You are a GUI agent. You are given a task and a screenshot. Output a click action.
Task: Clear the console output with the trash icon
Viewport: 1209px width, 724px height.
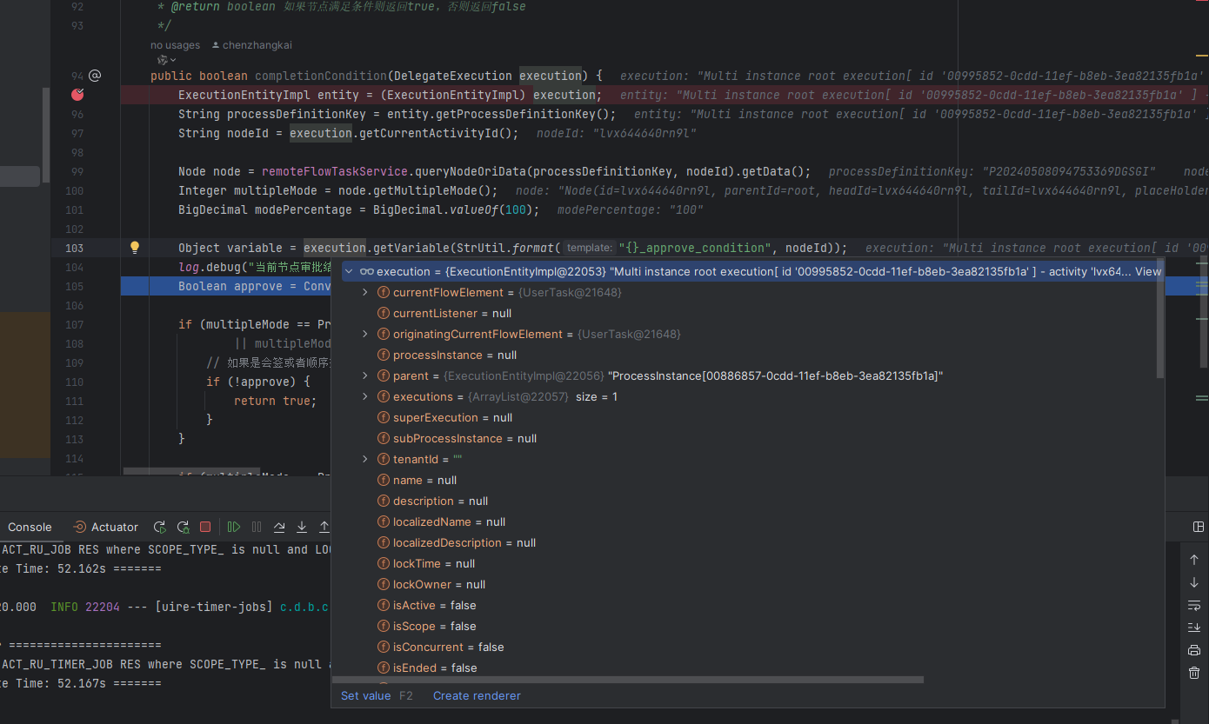(1193, 672)
